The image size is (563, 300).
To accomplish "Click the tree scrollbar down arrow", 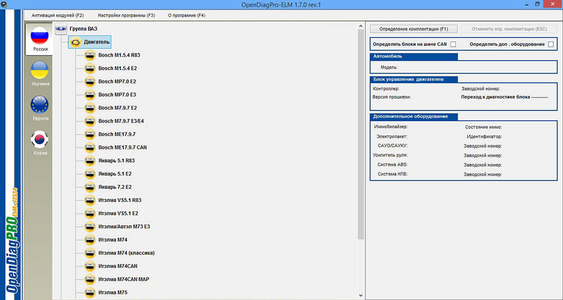I will pos(361,296).
